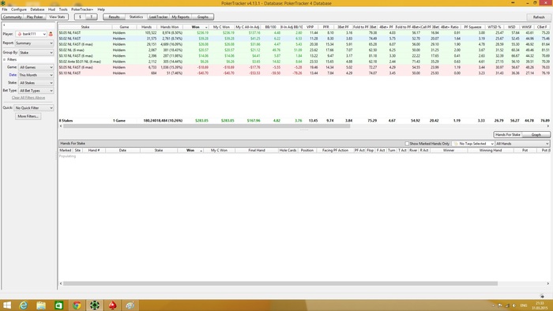Select the $0.02 Ante $0.01 NL (6 max) row

pyautogui.click(x=304, y=62)
